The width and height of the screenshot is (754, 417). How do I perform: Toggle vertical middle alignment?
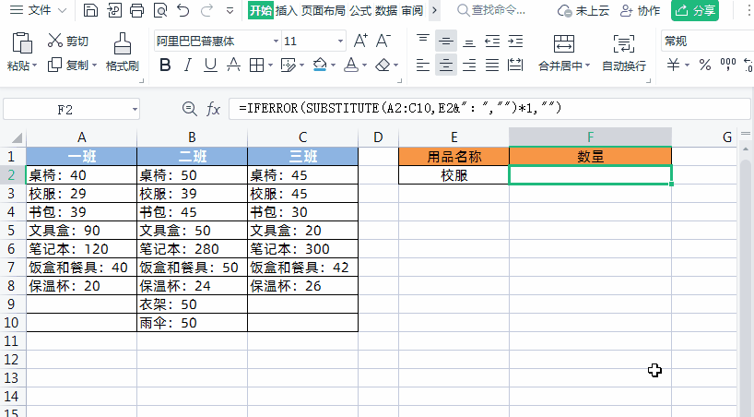tap(446, 41)
